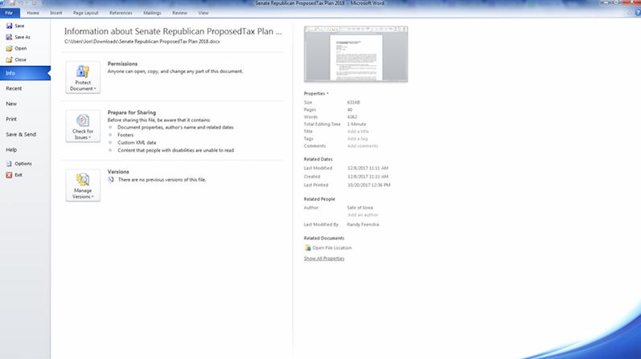Click Last Modified By Randy Feenstra
This screenshot has width=641, height=359.
[x=363, y=225]
